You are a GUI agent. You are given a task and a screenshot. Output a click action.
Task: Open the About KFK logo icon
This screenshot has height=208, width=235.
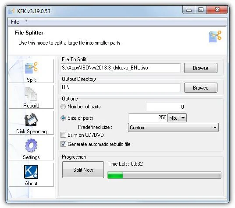coord(31,172)
